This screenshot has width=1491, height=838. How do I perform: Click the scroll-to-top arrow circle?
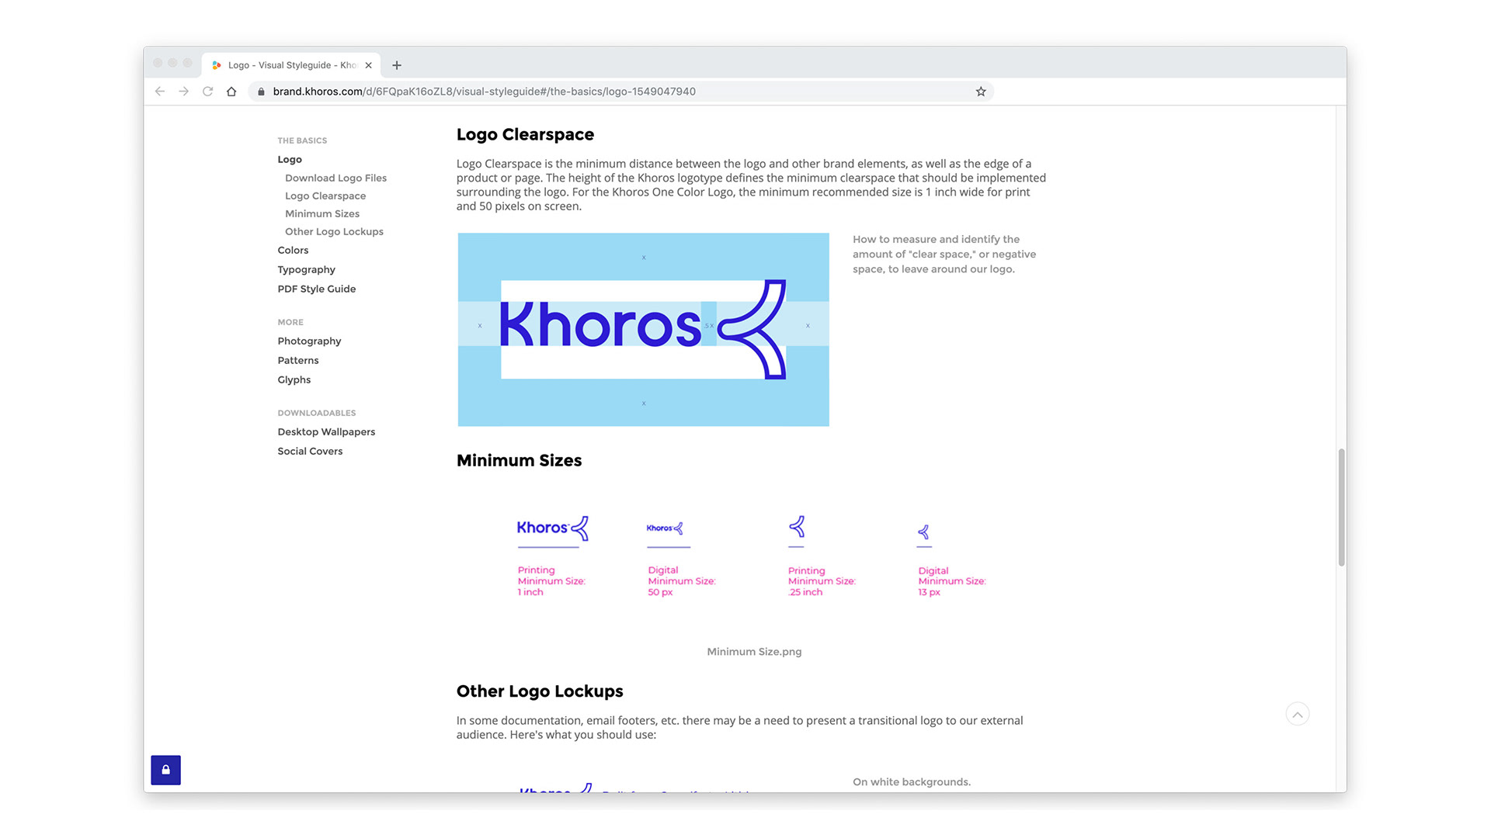(x=1297, y=714)
